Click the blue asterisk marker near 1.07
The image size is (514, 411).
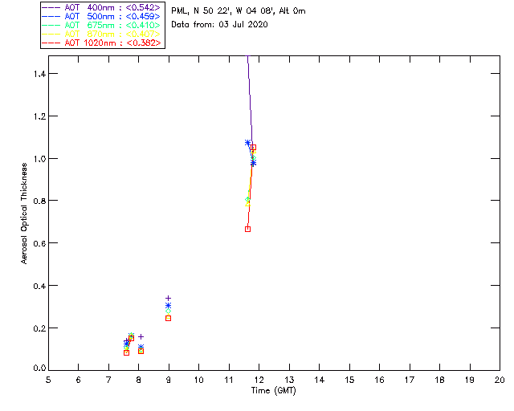[x=248, y=143]
